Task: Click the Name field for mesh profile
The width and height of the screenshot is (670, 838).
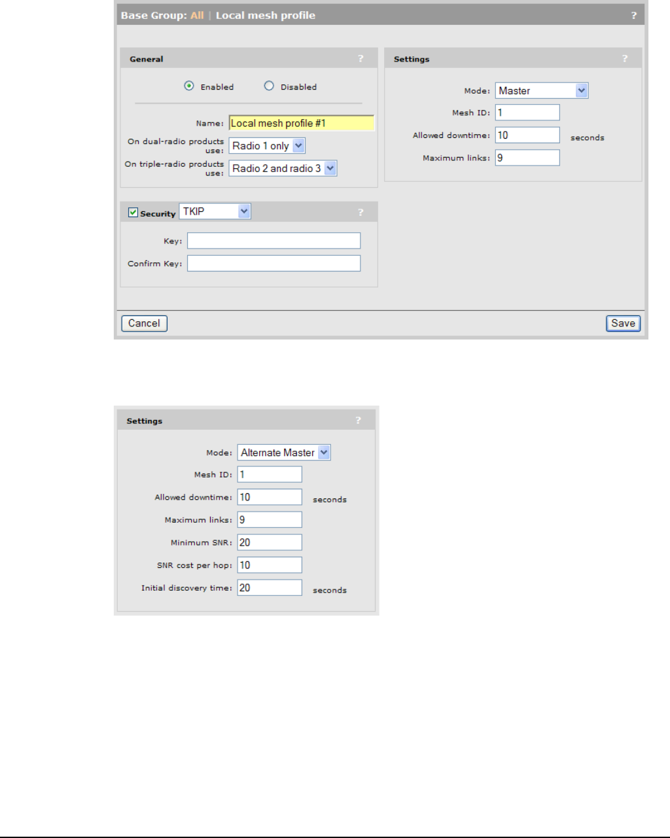Action: tap(302, 123)
